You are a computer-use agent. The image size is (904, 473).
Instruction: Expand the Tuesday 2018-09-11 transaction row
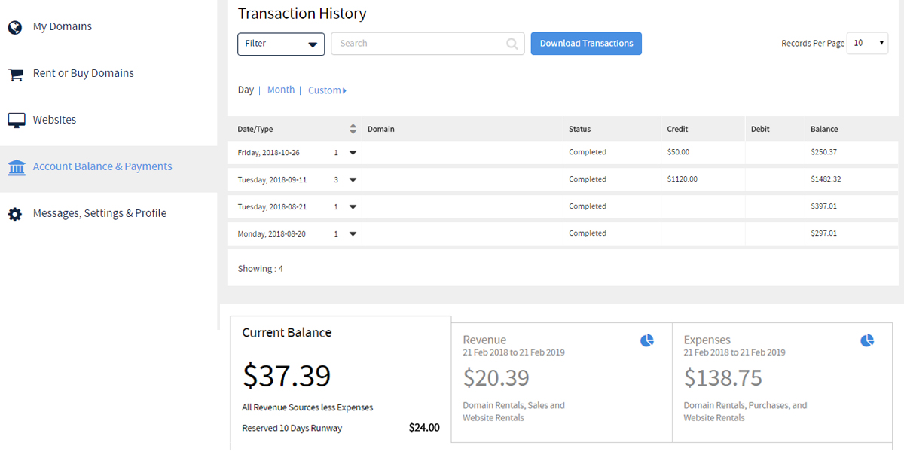point(353,180)
